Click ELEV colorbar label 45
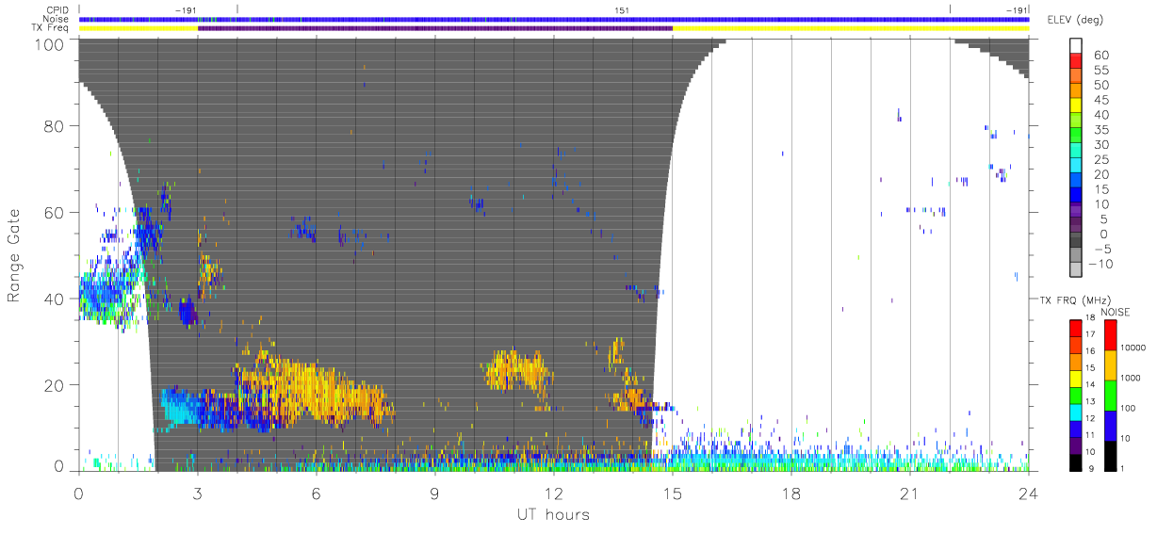This screenshot has height=534, width=1157. 1100,100
